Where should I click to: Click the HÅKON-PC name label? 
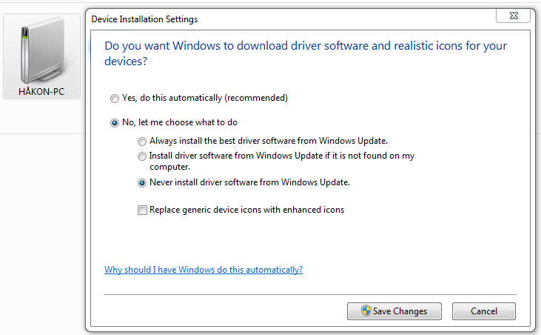[x=41, y=92]
